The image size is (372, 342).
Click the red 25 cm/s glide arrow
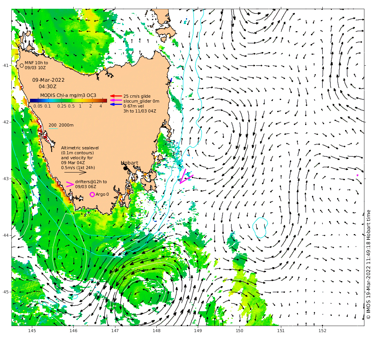[116, 96]
